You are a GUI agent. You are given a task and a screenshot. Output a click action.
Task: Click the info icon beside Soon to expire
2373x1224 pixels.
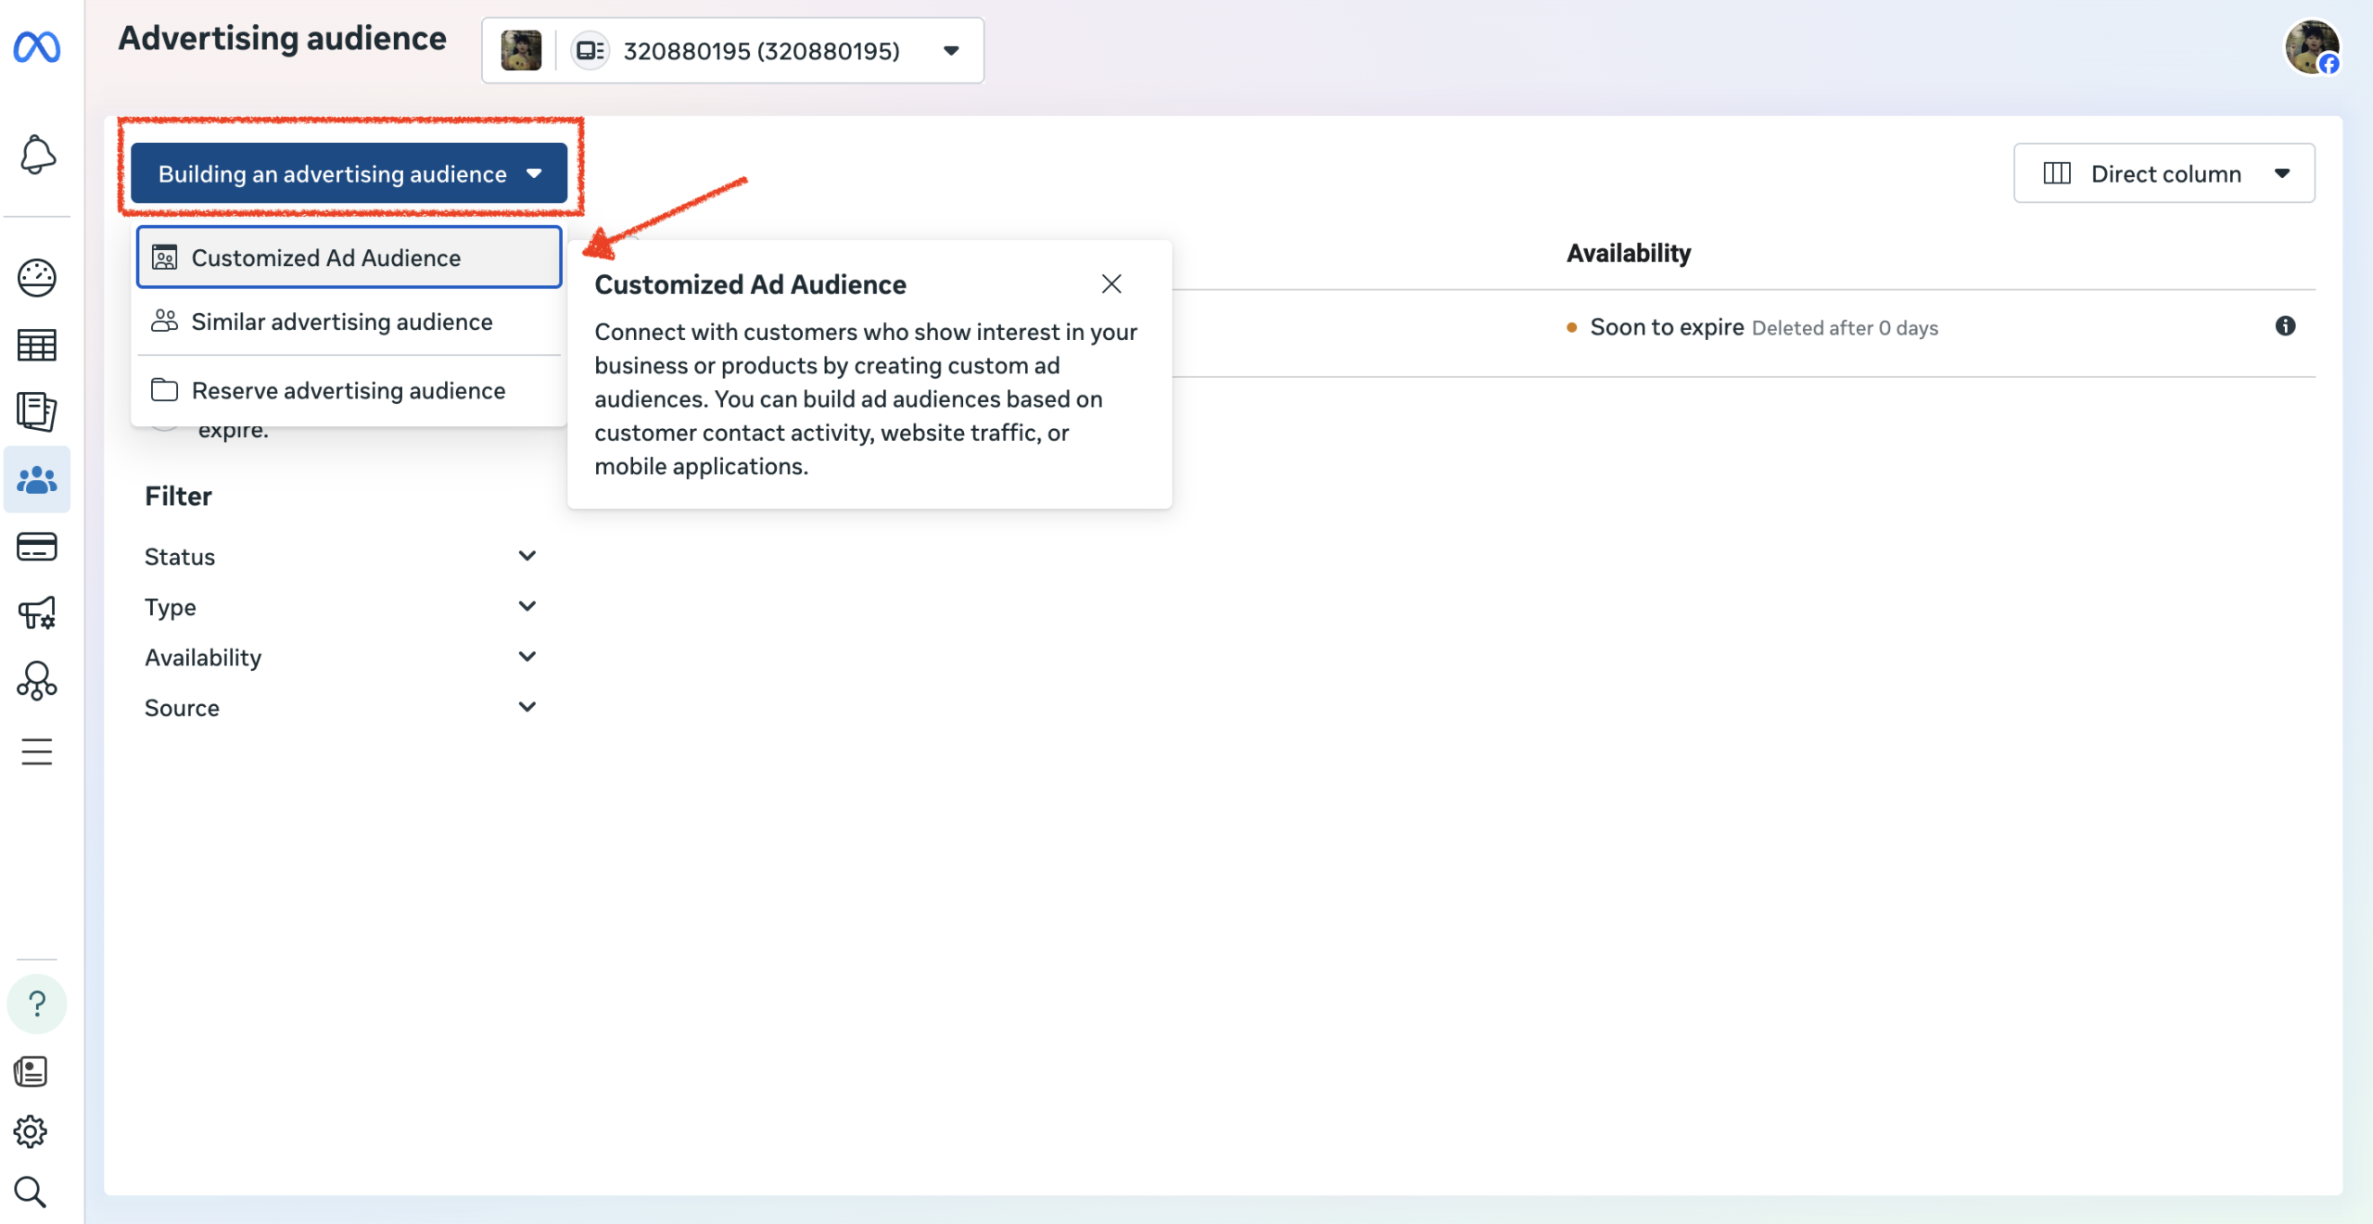point(2285,326)
